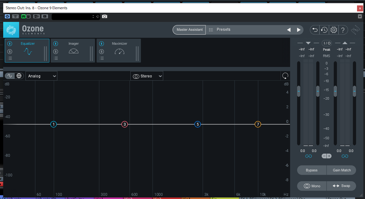365x199 pixels.
Task: Open Maximizer module presets list icon
Action: tap(101, 58)
